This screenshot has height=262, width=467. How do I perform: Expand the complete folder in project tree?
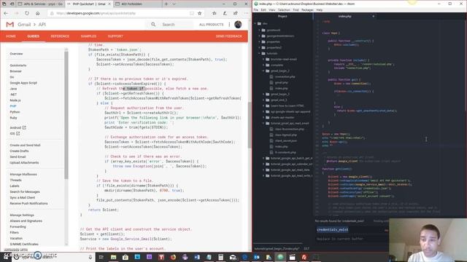tap(263, 65)
